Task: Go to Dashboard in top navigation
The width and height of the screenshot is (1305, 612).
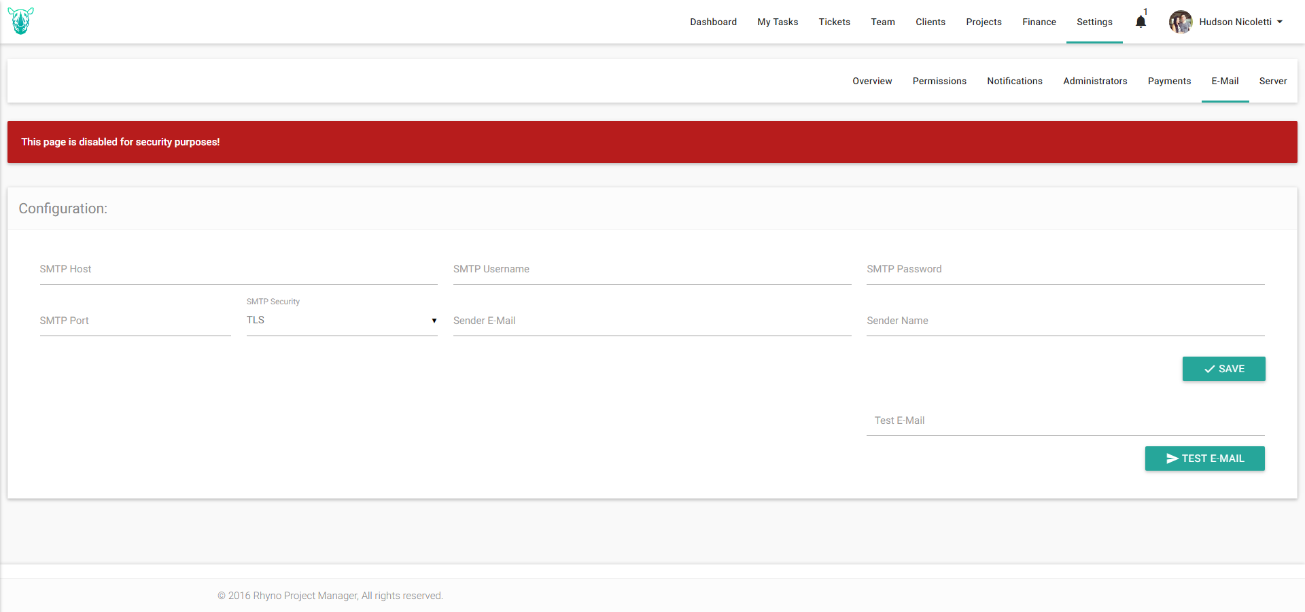Action: (x=713, y=22)
